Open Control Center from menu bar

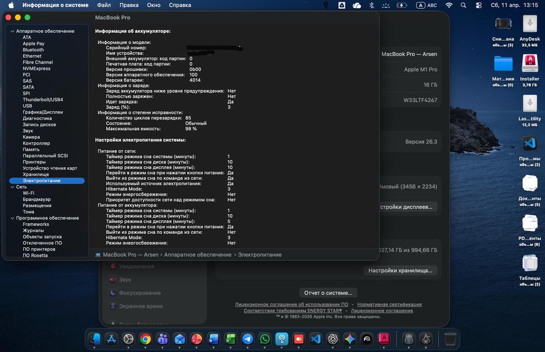[x=479, y=5]
